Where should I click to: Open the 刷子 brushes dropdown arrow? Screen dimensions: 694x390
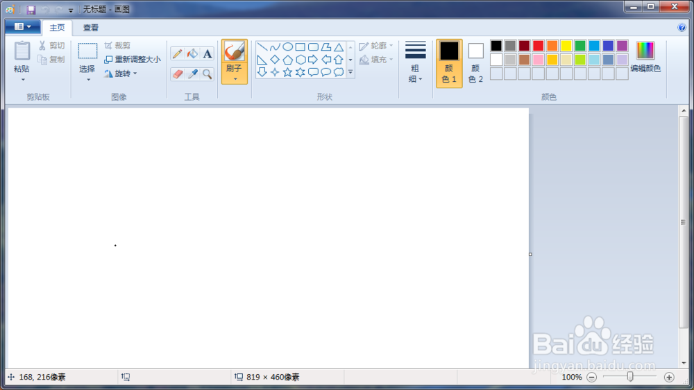tap(235, 79)
